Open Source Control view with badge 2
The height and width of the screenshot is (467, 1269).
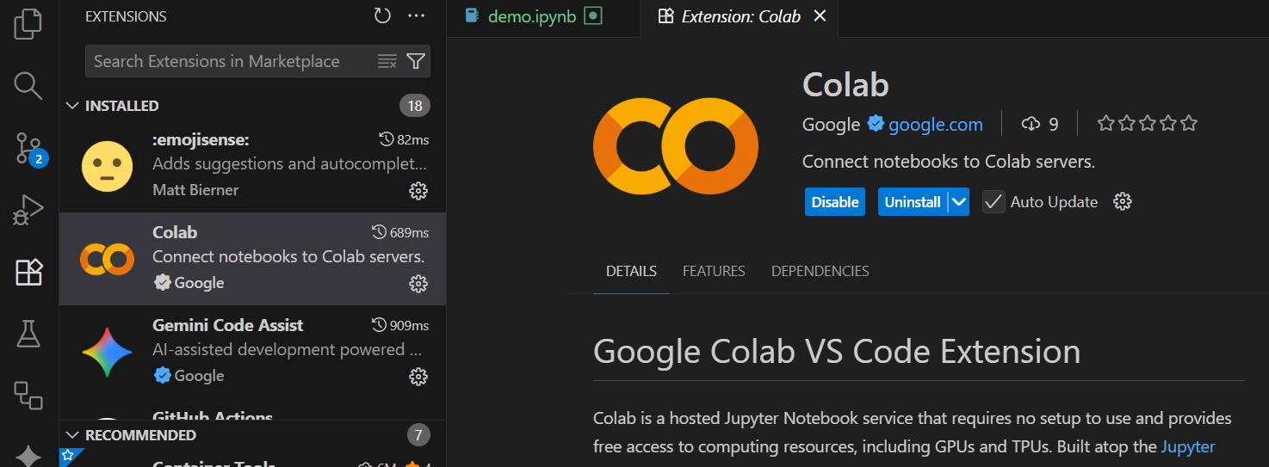(x=28, y=148)
